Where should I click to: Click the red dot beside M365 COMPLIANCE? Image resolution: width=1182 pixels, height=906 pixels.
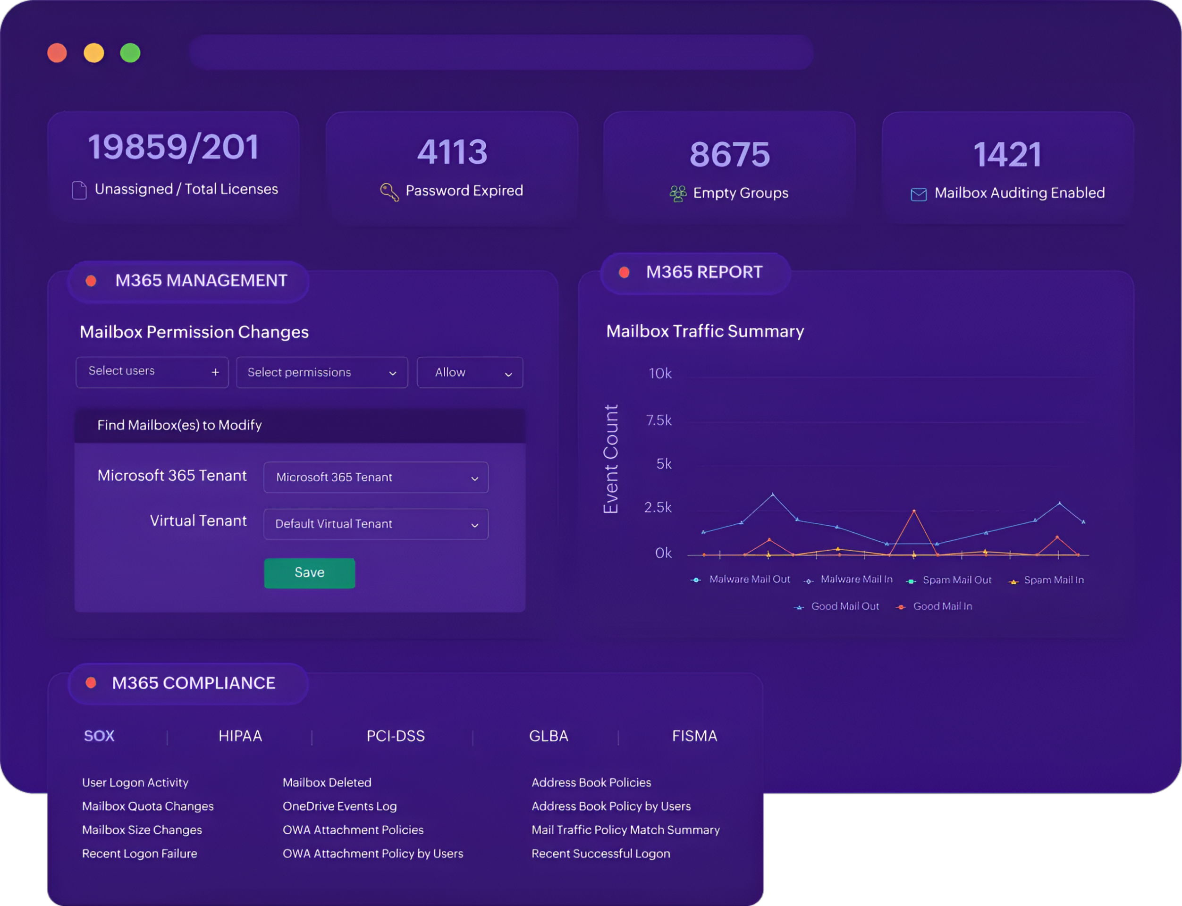point(91,683)
